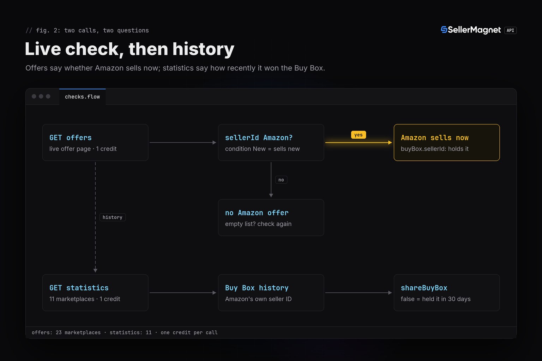
Task: Click the no edge label
Action: coord(281,180)
